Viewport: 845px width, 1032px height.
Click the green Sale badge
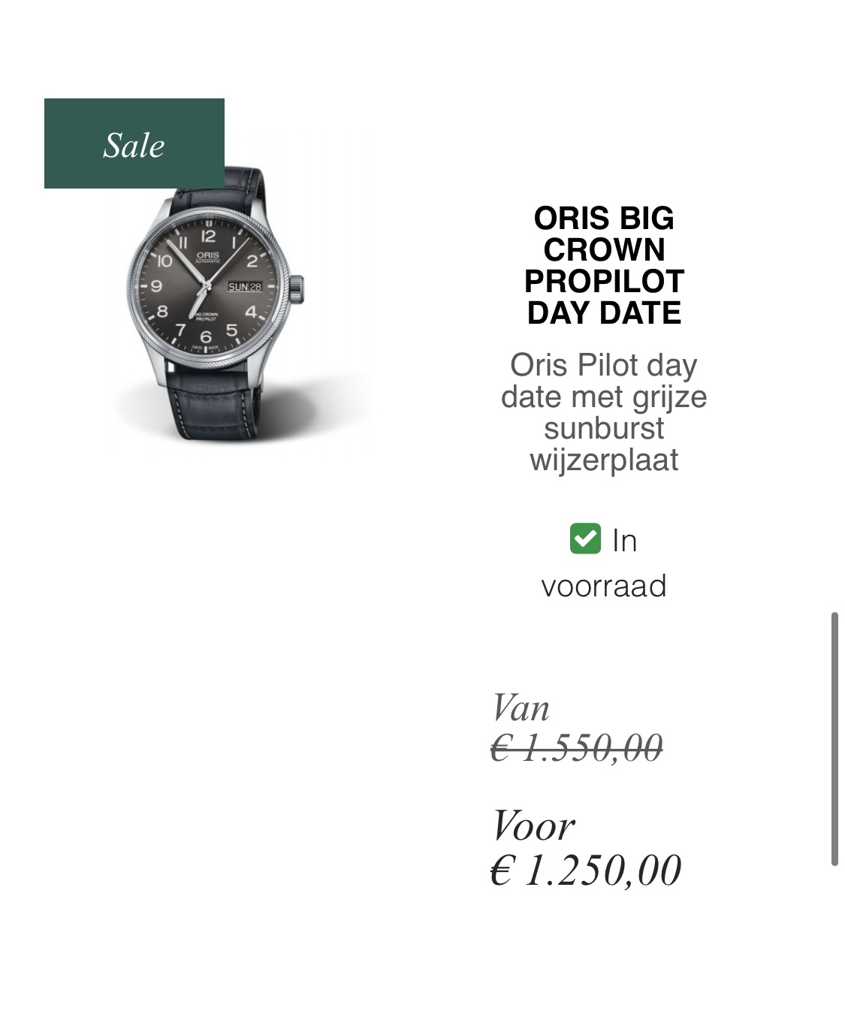134,143
